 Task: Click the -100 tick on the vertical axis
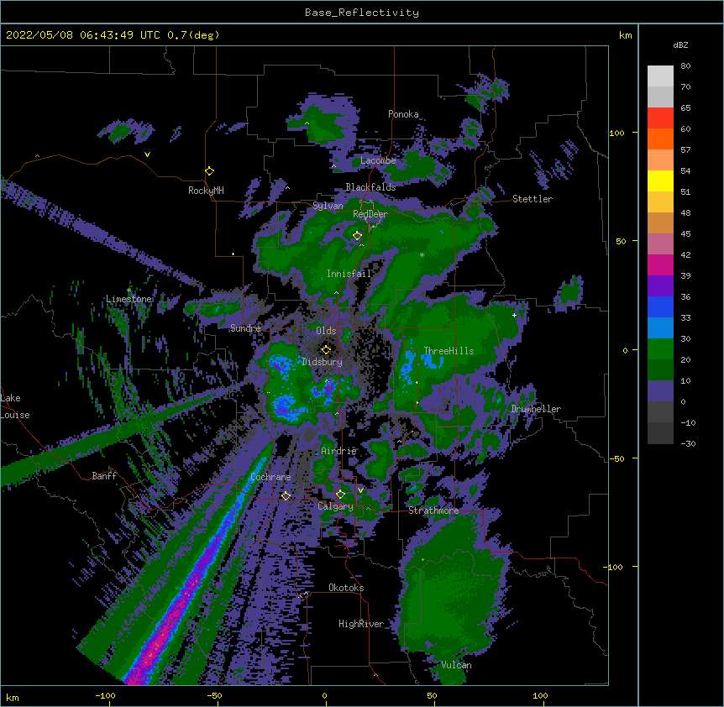pos(614,567)
